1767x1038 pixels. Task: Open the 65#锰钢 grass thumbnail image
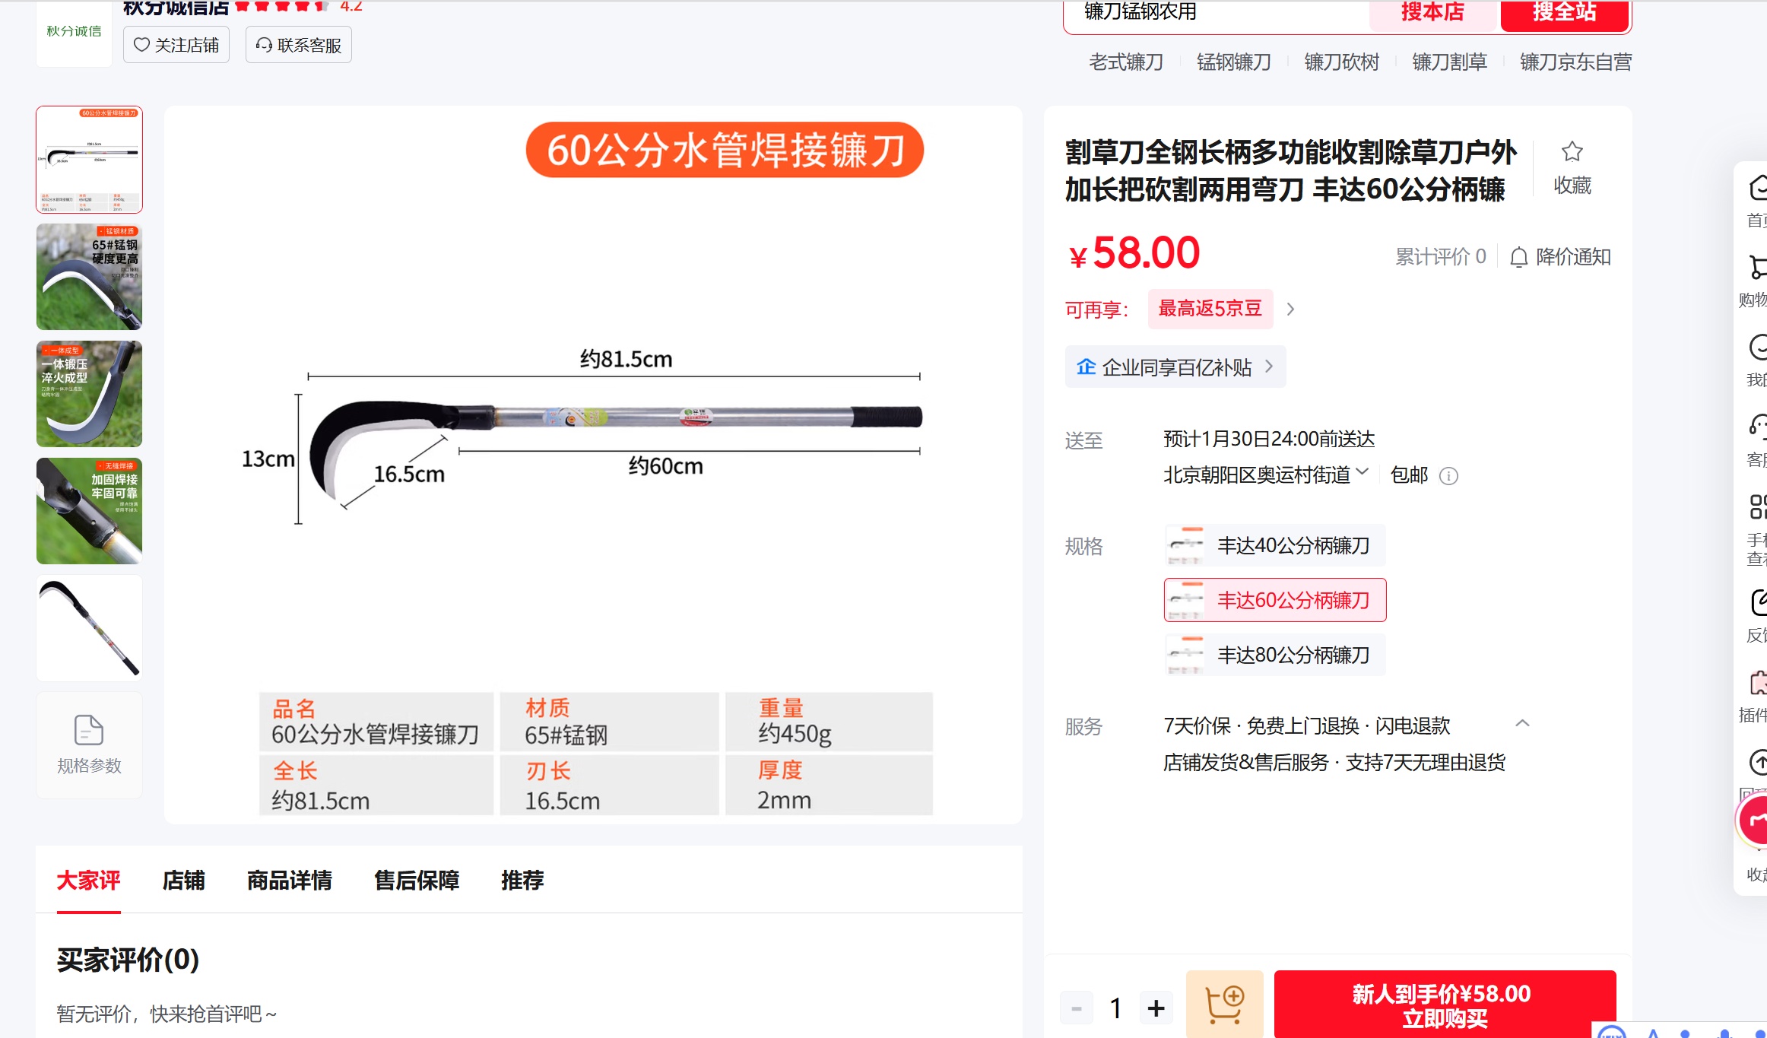pyautogui.click(x=89, y=277)
